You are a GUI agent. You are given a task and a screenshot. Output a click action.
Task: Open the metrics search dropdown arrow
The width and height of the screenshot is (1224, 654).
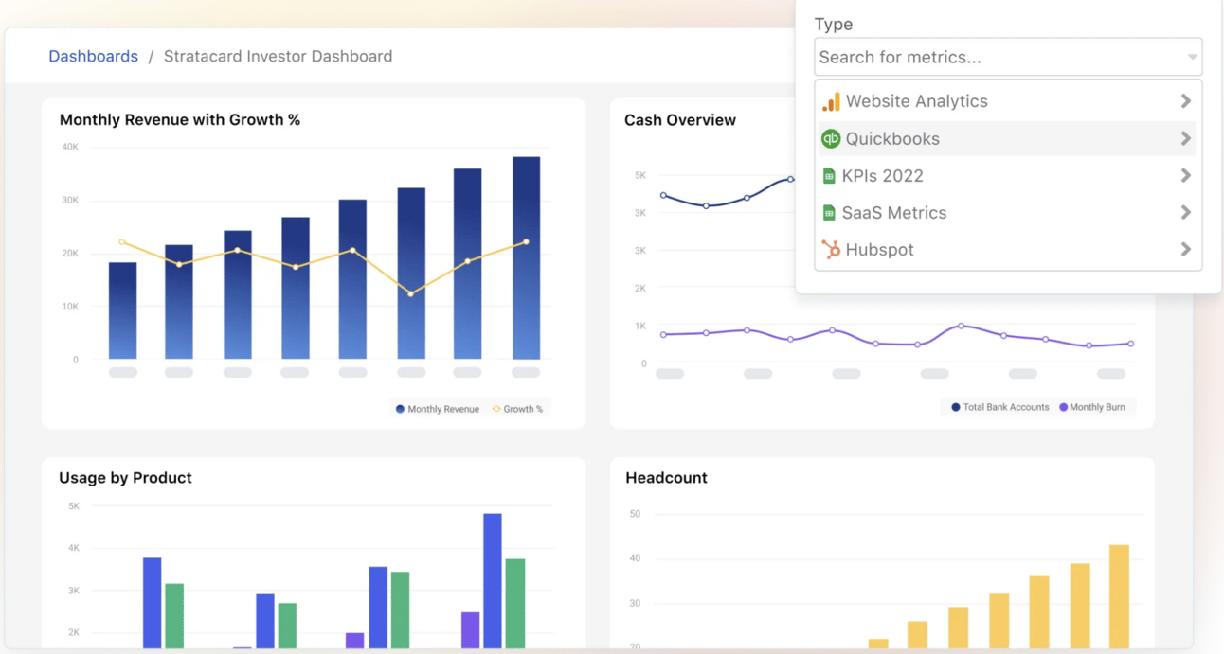pyautogui.click(x=1192, y=58)
